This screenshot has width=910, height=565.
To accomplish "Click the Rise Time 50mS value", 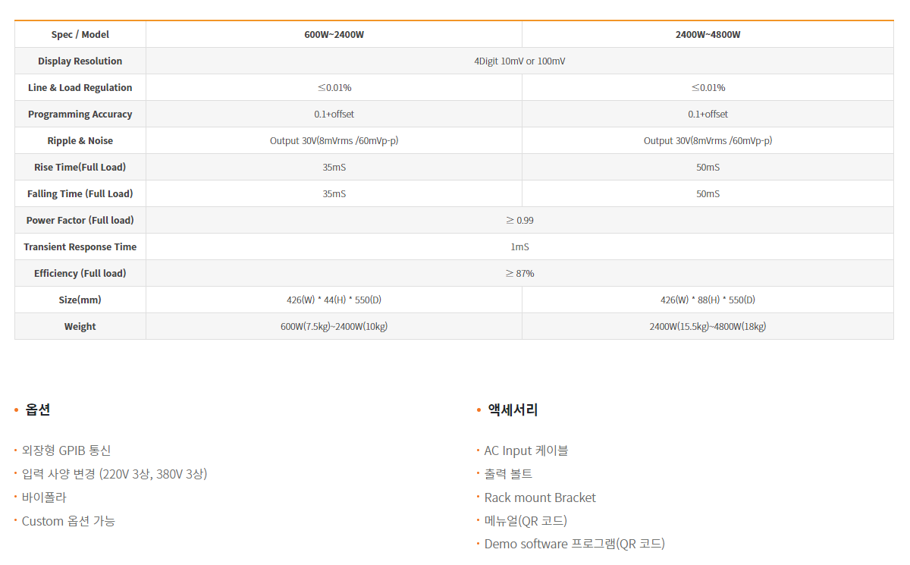I will tap(708, 168).
